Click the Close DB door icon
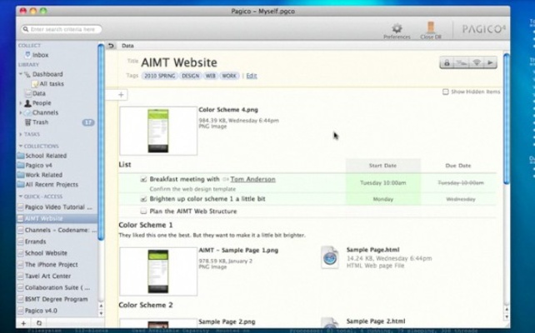The height and width of the screenshot is (333, 535). click(x=431, y=27)
